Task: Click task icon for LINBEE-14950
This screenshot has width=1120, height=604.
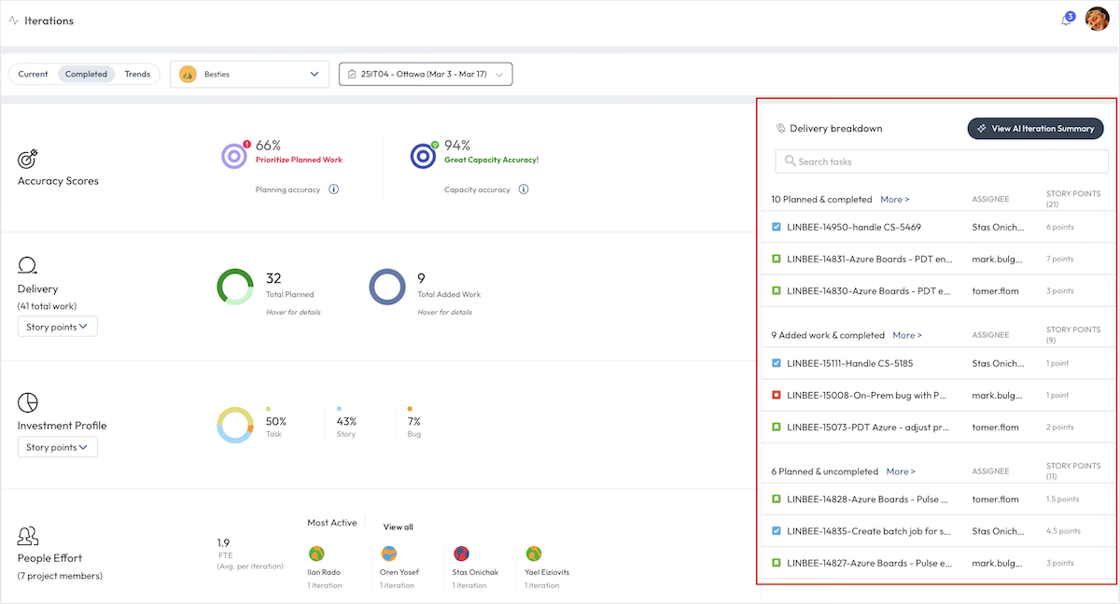Action: point(777,227)
